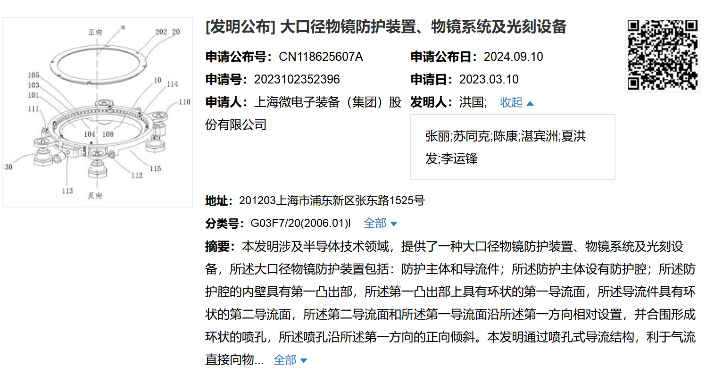Open the patent drawing thumbnail
The width and height of the screenshot is (706, 375).
click(x=98, y=112)
